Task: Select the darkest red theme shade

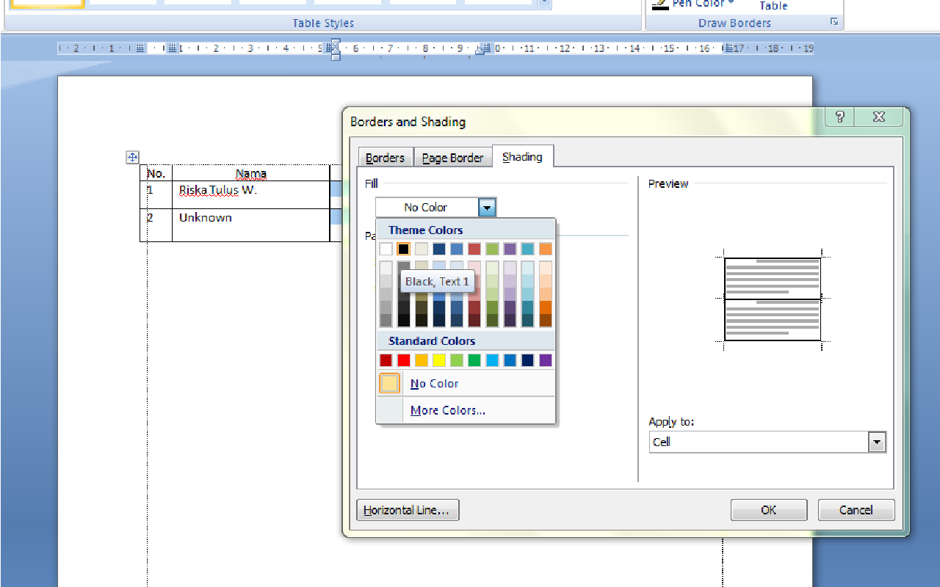Action: coord(474,320)
